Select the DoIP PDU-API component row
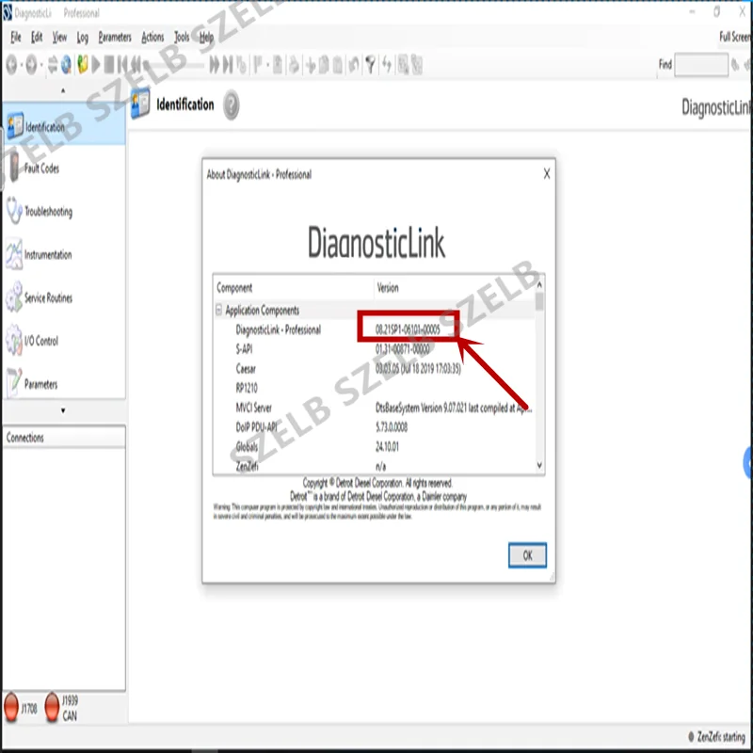The image size is (753, 753). [374, 427]
